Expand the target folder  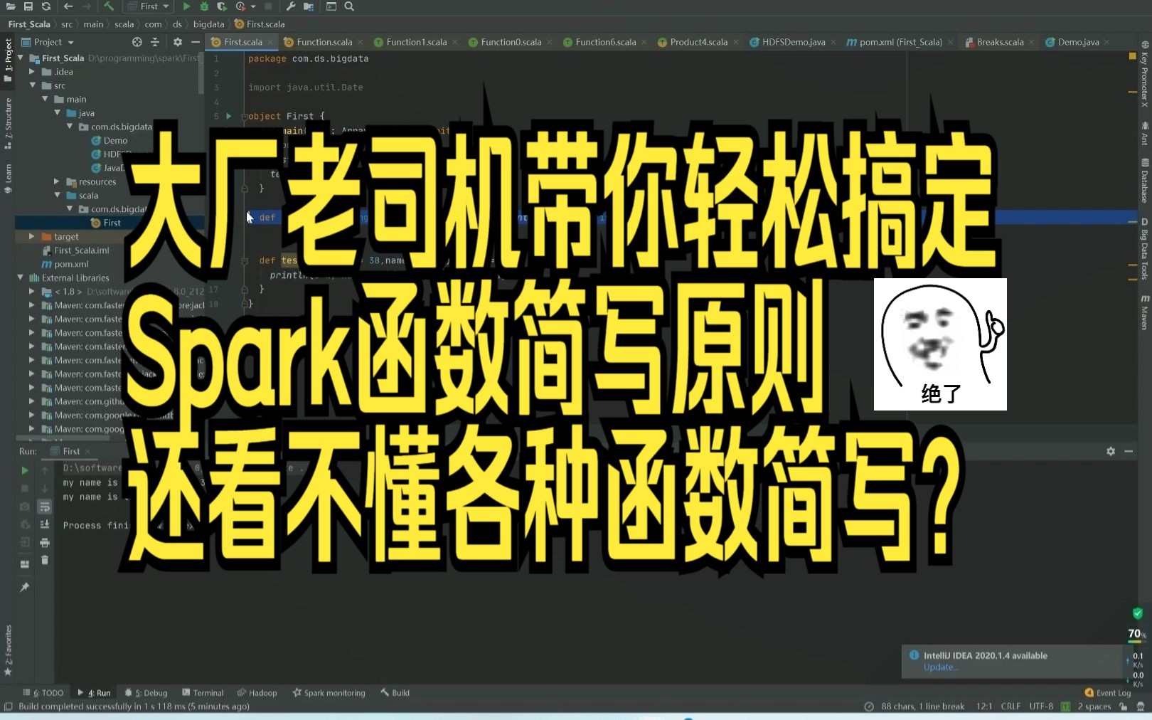pos(32,236)
